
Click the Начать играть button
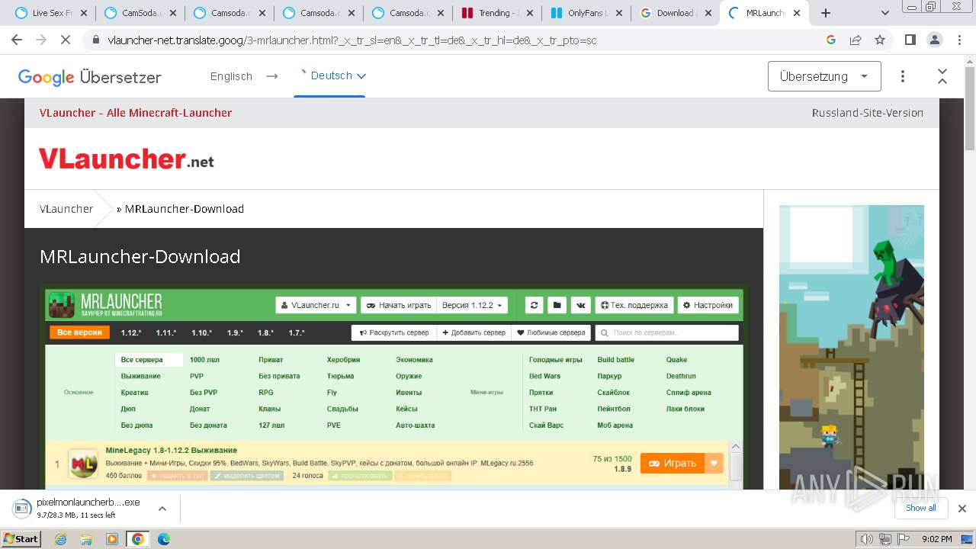click(x=399, y=305)
